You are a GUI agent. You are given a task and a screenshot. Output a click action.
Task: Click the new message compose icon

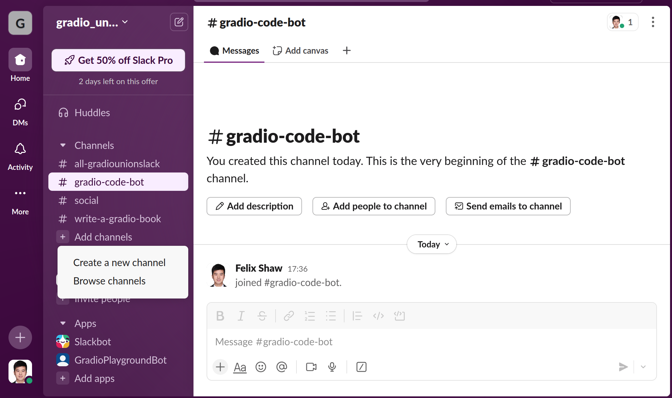pyautogui.click(x=179, y=22)
